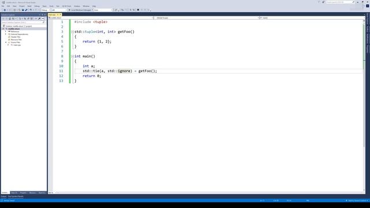
Task: Open the Output window tab
Action: pos(3,196)
